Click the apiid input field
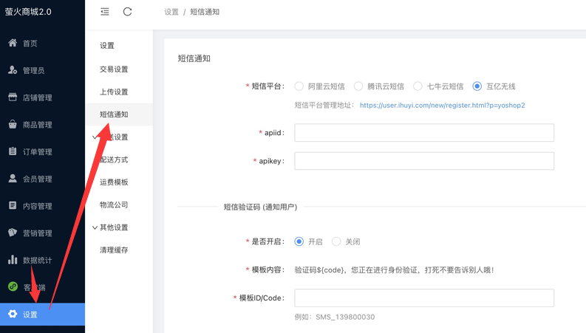 pos(423,133)
